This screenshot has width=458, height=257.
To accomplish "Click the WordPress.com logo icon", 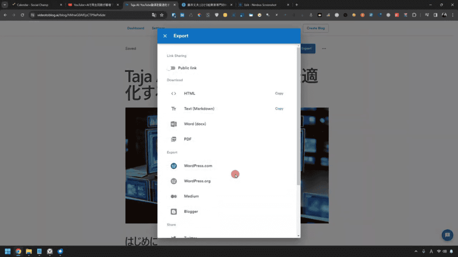I will [174, 166].
